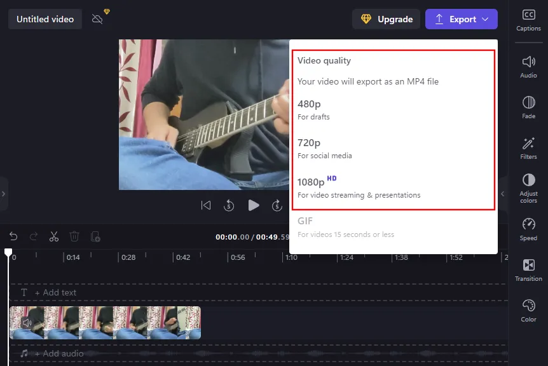Open the Fade panel
Viewport: 548px width, 366px height.
point(528,107)
